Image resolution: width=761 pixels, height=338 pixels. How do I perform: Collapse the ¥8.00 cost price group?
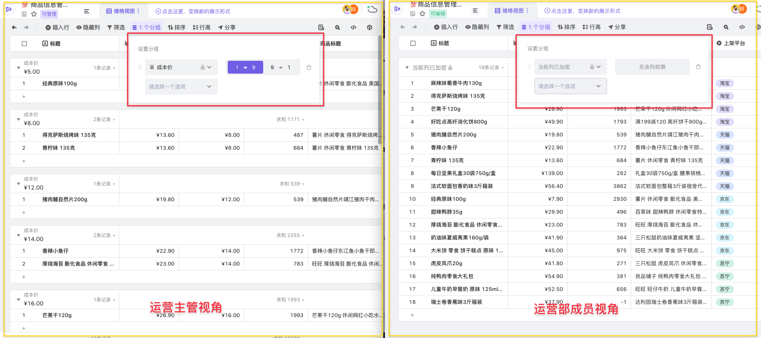pos(19,120)
